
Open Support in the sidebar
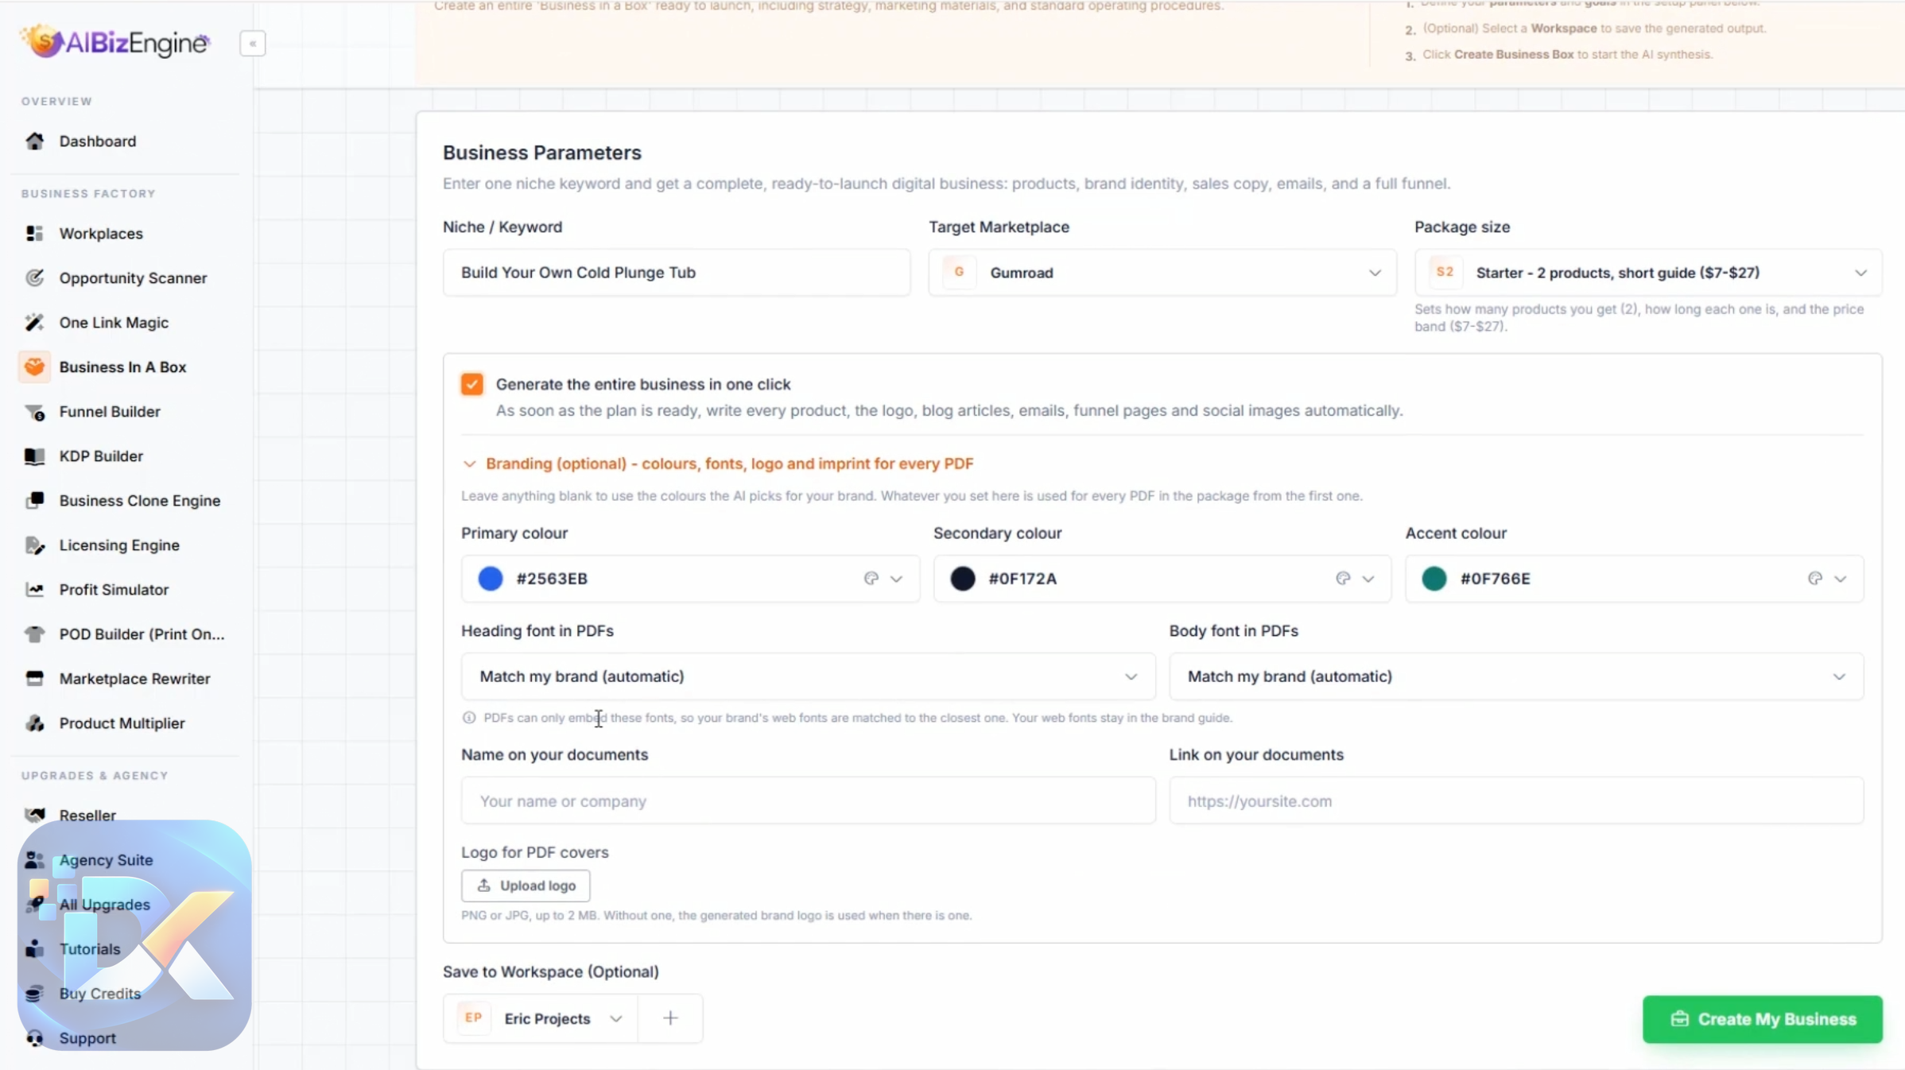87,1038
